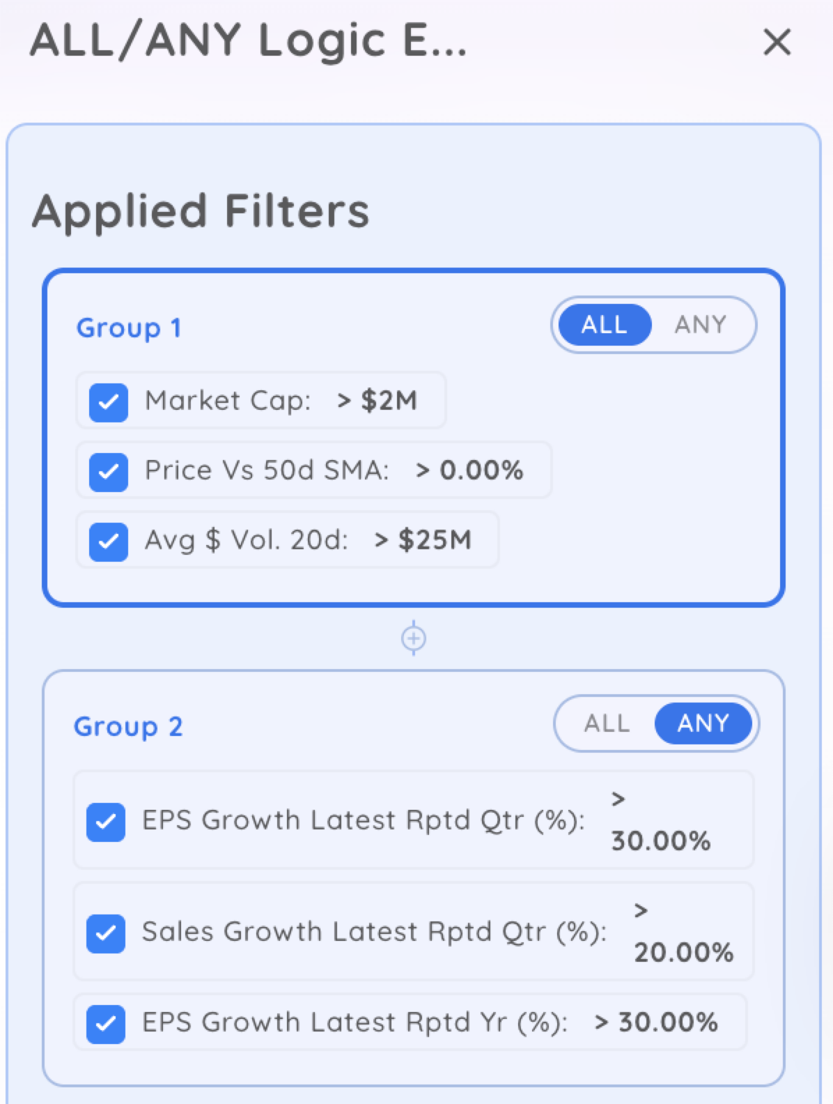Click the Group 2 heading label
This screenshot has height=1104, width=833.
pos(128,726)
